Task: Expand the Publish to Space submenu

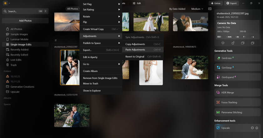Action: point(101,43)
